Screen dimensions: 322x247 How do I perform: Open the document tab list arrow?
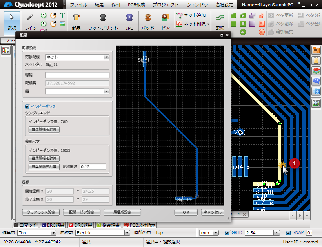click(307, 215)
